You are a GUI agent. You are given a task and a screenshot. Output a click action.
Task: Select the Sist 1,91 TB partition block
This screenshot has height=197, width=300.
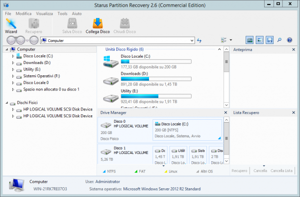198,155
